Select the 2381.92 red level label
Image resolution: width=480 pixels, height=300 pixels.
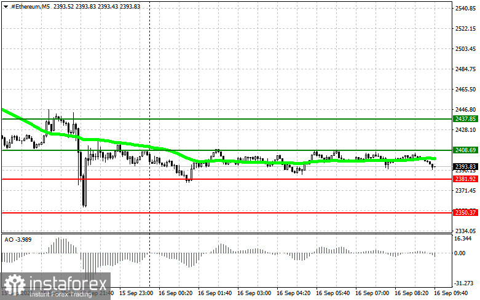pos(465,179)
